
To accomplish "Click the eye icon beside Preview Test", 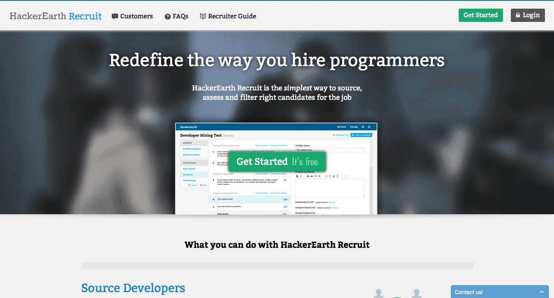I will tap(333, 135).
